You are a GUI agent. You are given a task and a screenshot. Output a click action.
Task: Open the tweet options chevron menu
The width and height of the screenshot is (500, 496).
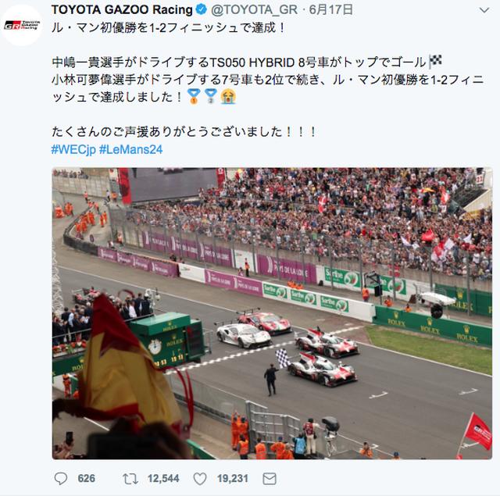click(484, 10)
